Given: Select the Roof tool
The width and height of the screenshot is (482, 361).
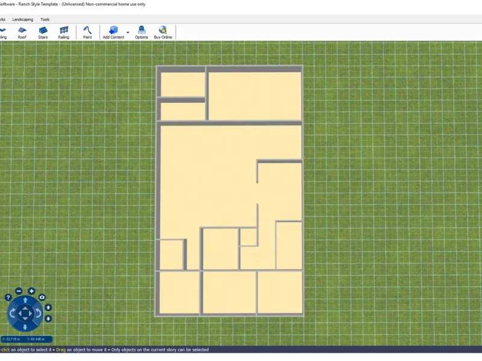Looking at the screenshot, I should pos(22,33).
